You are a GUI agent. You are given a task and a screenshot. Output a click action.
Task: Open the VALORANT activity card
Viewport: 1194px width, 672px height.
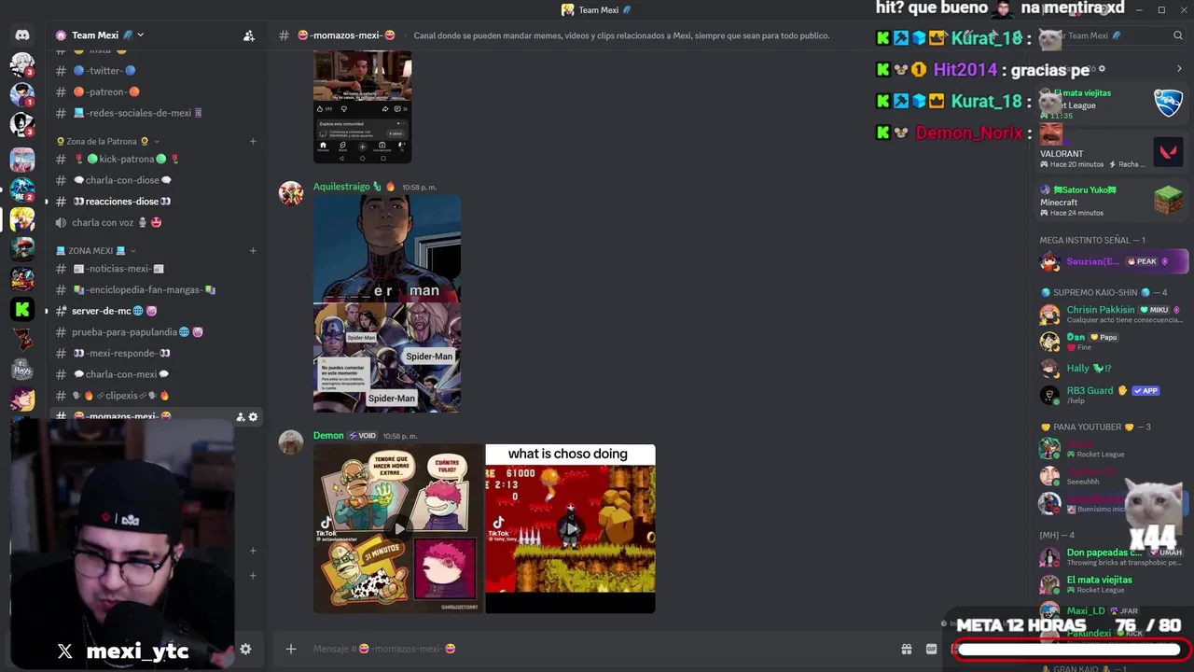click(1112, 151)
